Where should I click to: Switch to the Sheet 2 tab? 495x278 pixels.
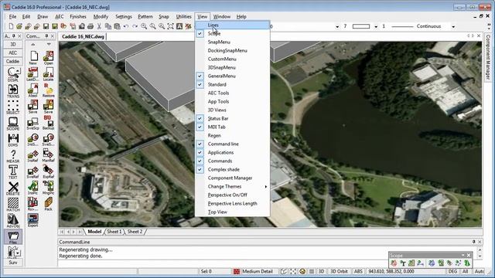click(x=135, y=232)
